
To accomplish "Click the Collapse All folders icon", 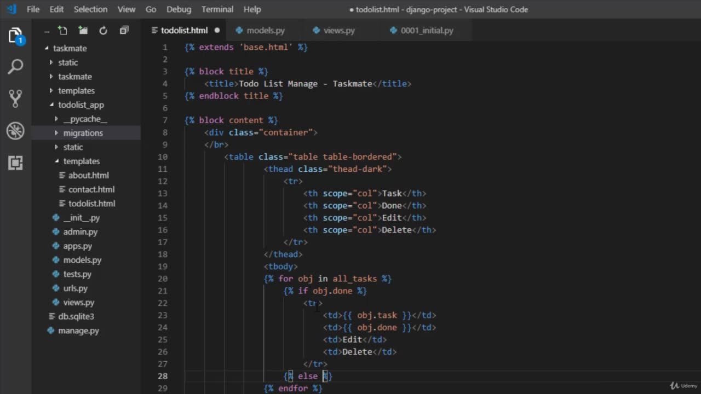I will [x=124, y=31].
